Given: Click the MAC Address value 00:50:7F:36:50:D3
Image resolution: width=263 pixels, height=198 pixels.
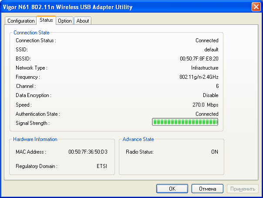Looking at the screenshot, I should 88,152.
